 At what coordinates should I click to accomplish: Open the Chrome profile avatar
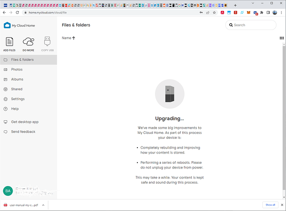[x=275, y=12]
